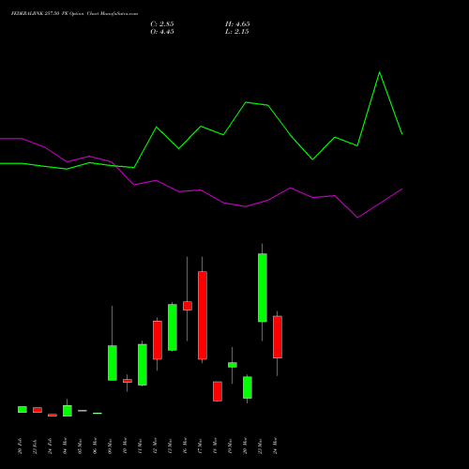
Task: Select the small red candlestick for 10 Mar
Action: pos(128,381)
